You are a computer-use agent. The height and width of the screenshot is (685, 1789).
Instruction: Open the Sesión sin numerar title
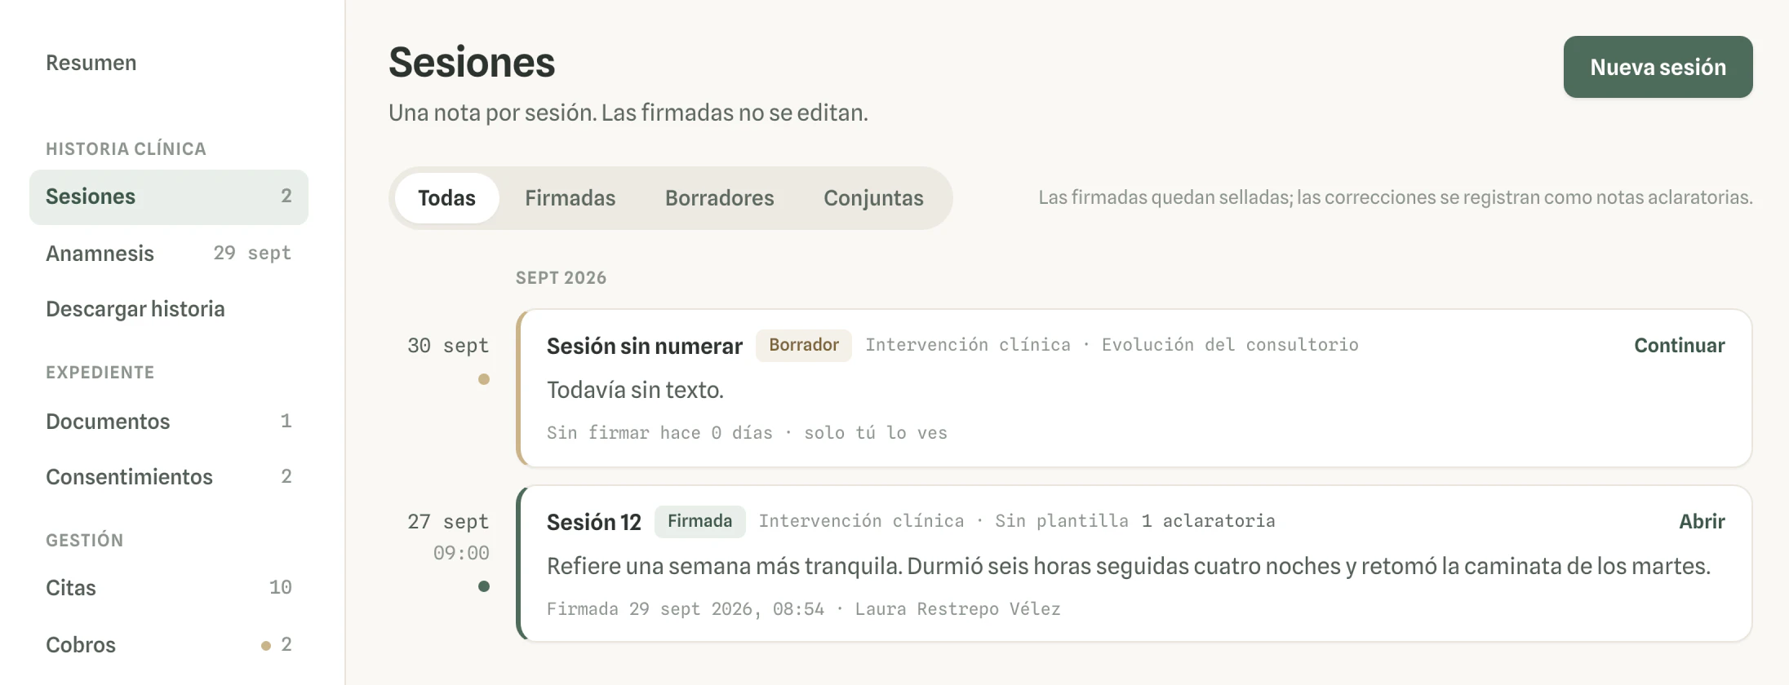click(x=644, y=347)
